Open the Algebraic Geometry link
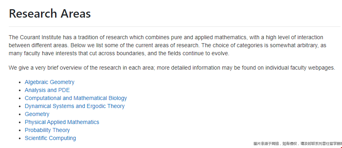 [49, 82]
